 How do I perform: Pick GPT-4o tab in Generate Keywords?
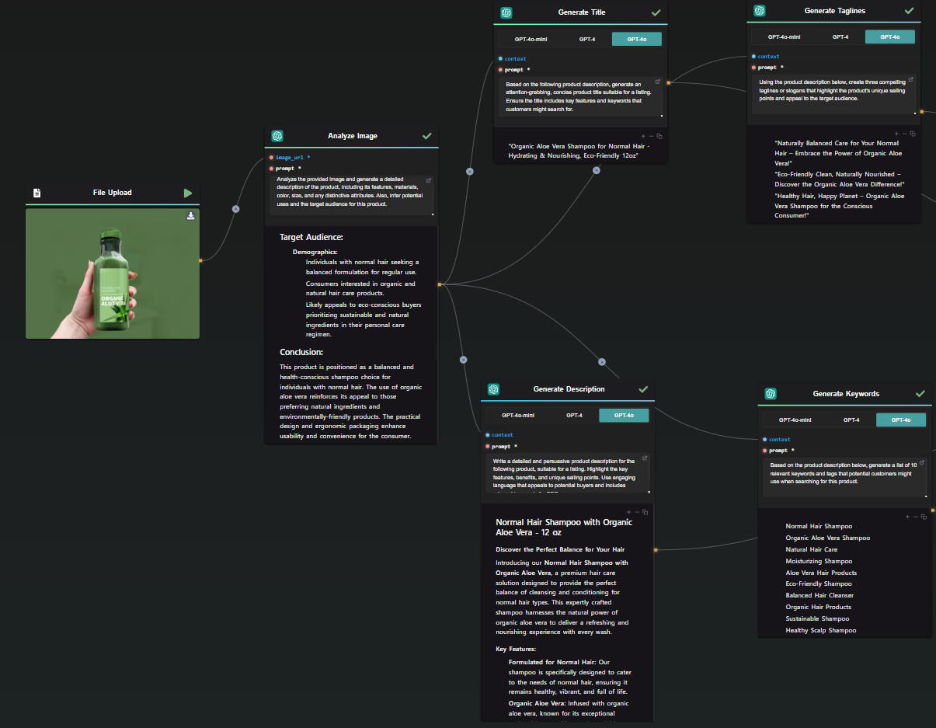tap(901, 420)
